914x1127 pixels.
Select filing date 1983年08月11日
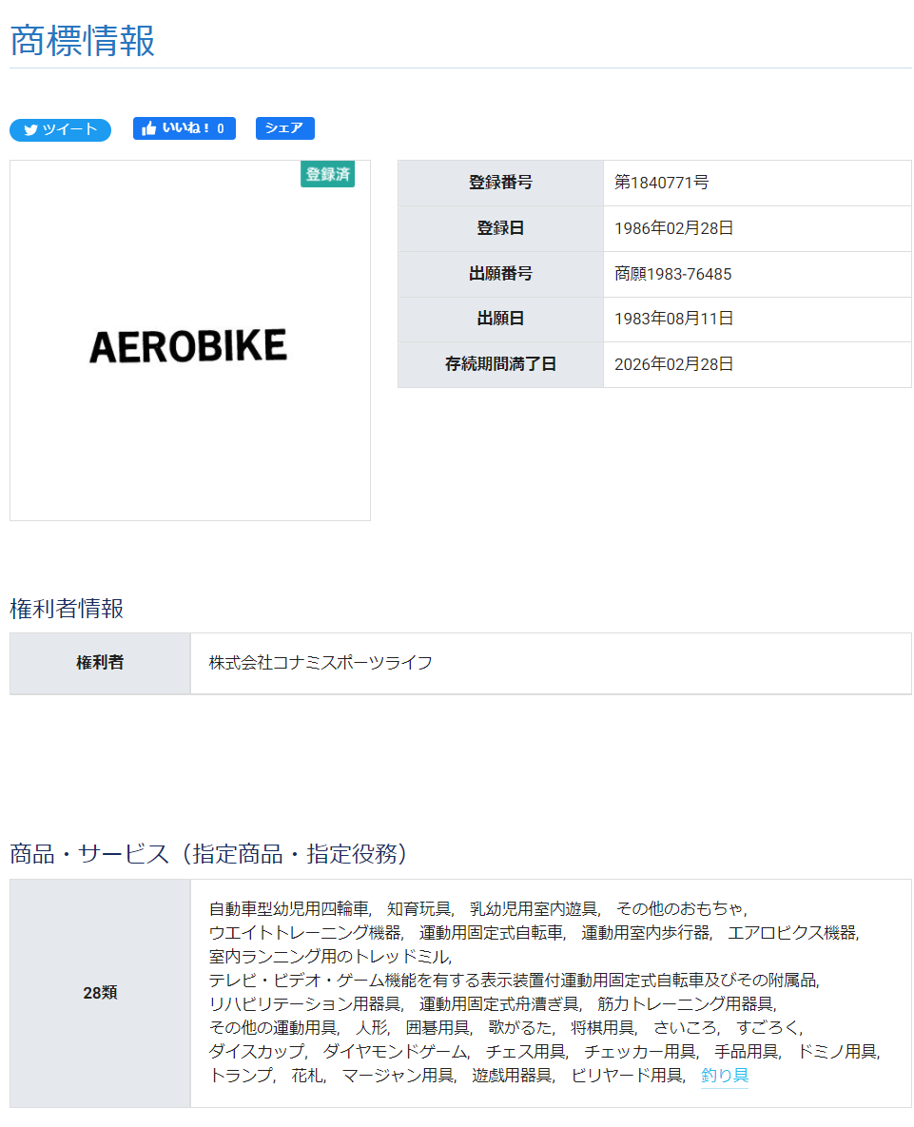673,319
